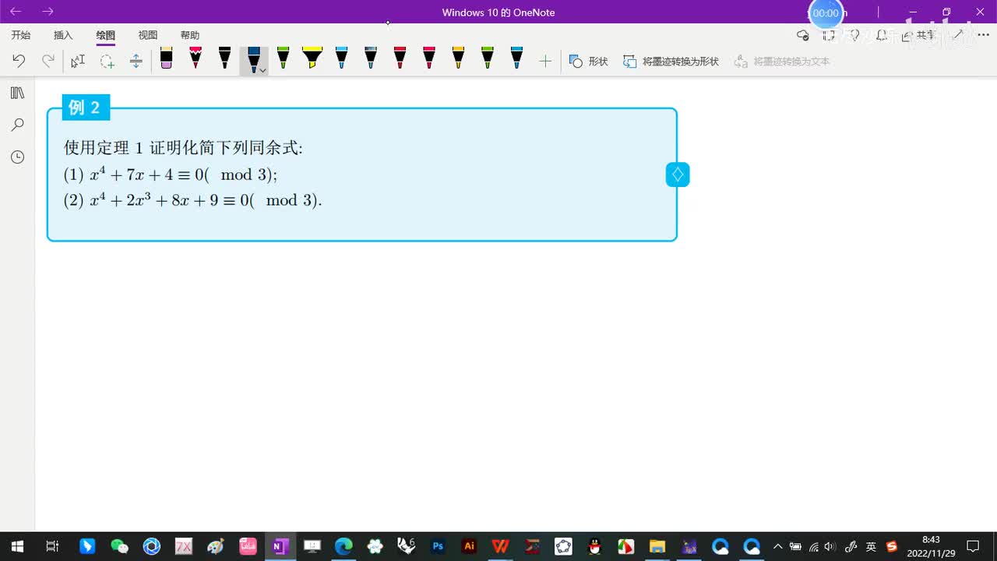The width and height of the screenshot is (997, 561).
Task: Open the Windows Action Center
Action: point(973,546)
